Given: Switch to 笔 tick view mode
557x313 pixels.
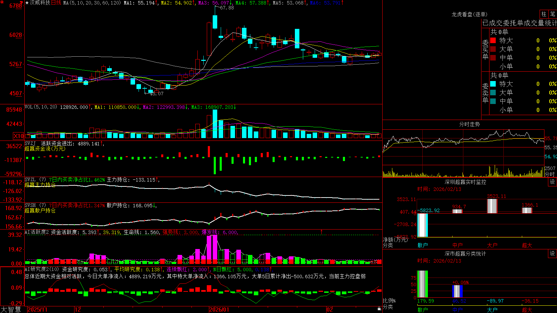Looking at the screenshot, I should [x=552, y=14].
